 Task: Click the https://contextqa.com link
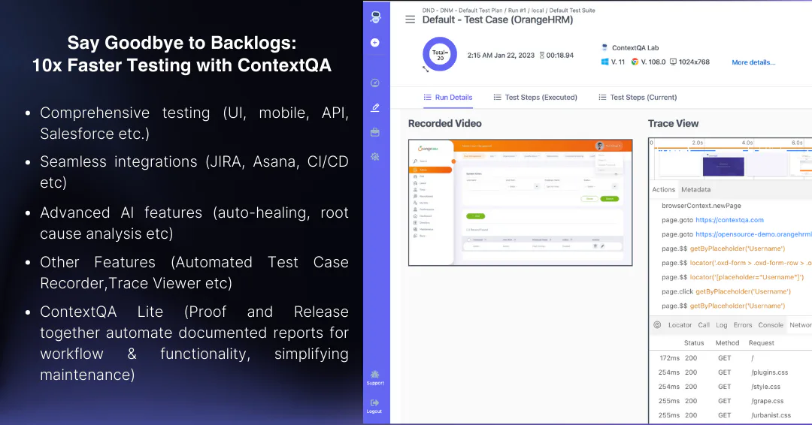729,220
